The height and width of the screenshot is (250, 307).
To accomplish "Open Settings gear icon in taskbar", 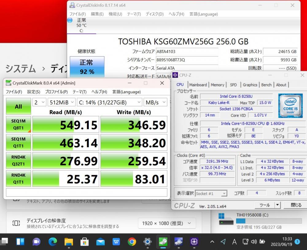I will click(x=147, y=242).
